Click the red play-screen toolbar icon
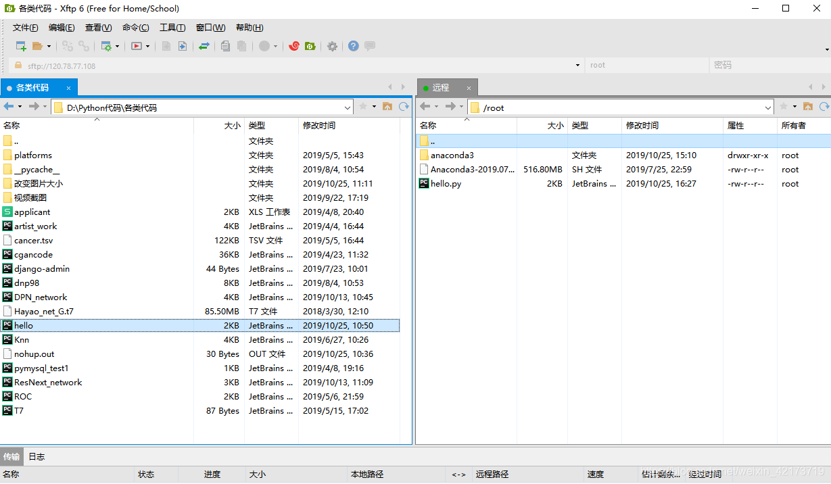Screen dimensions: 831x484 (137, 46)
